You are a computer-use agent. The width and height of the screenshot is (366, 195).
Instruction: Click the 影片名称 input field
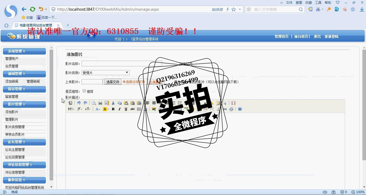122,64
